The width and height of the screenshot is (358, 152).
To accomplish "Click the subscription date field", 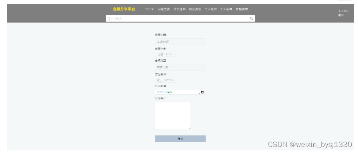I will pos(180,92).
